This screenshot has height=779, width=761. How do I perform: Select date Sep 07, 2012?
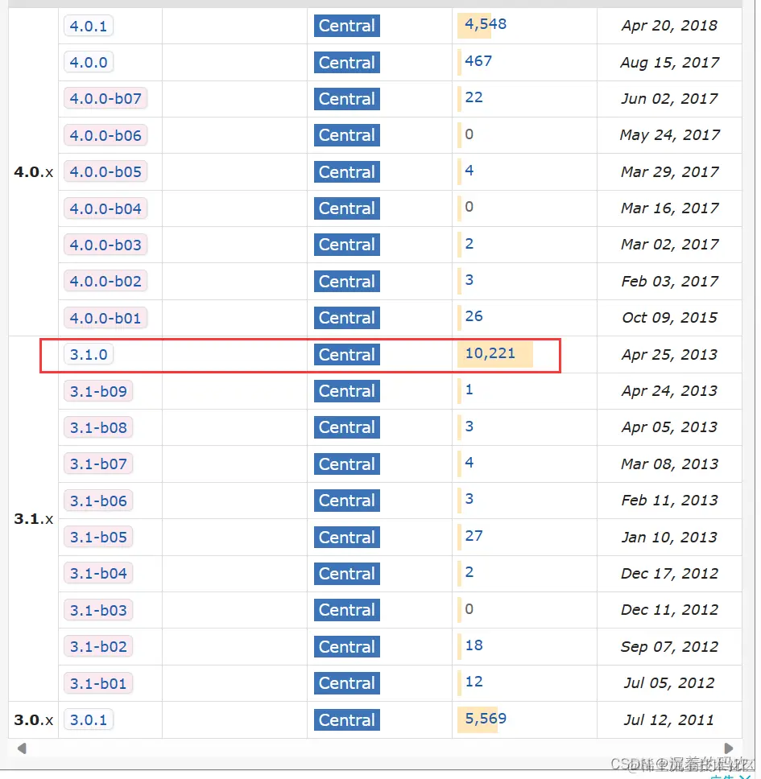coord(669,646)
